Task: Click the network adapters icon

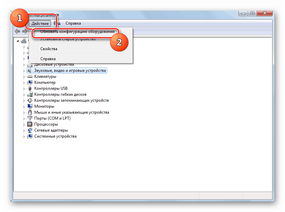Action: click(30, 130)
